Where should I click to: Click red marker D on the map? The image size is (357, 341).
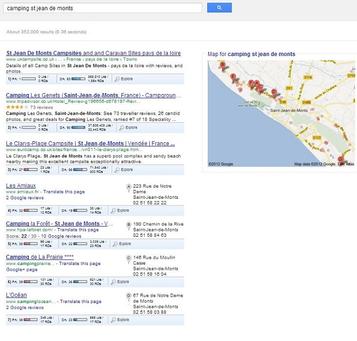(x=274, y=93)
